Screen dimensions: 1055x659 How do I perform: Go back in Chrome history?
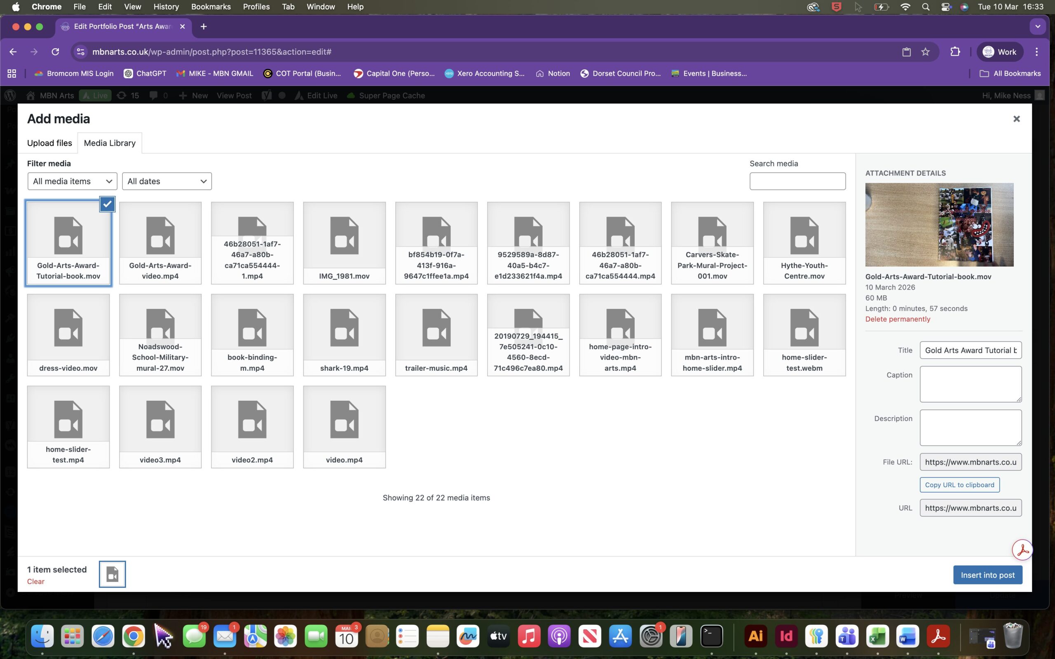click(x=13, y=52)
